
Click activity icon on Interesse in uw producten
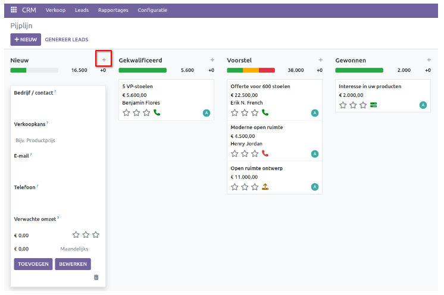(x=374, y=105)
